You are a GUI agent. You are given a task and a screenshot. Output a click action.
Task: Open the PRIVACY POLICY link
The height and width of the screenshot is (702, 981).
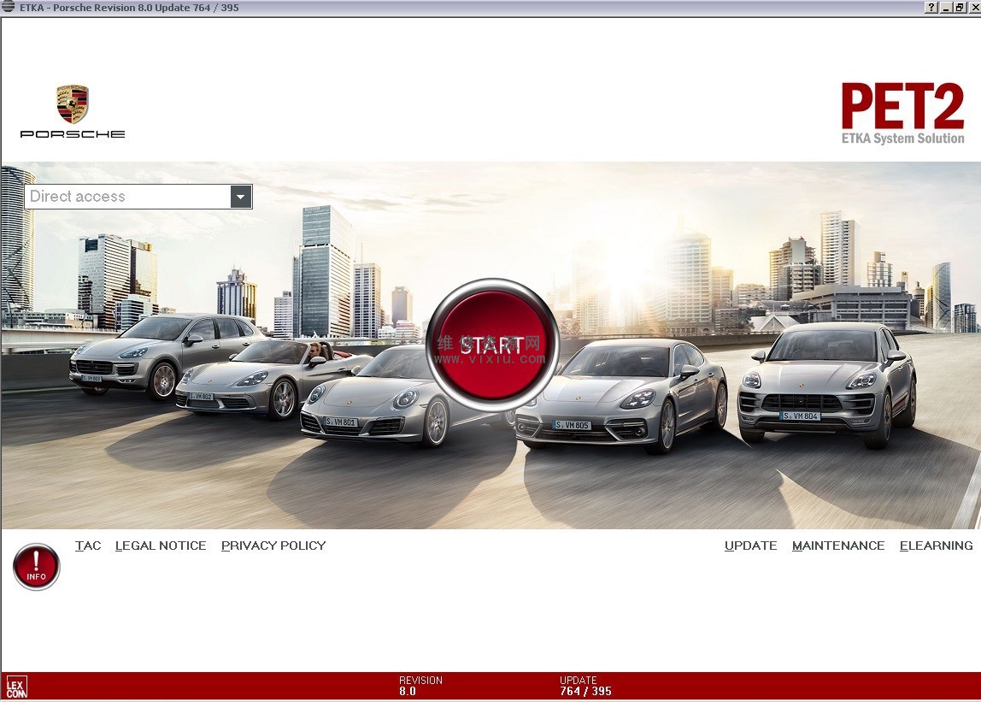pos(273,546)
